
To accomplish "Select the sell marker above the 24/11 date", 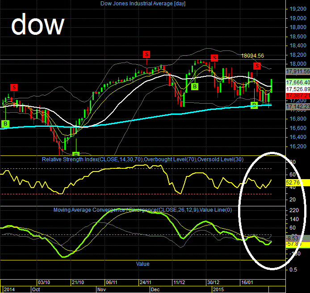I will pos(147,54).
